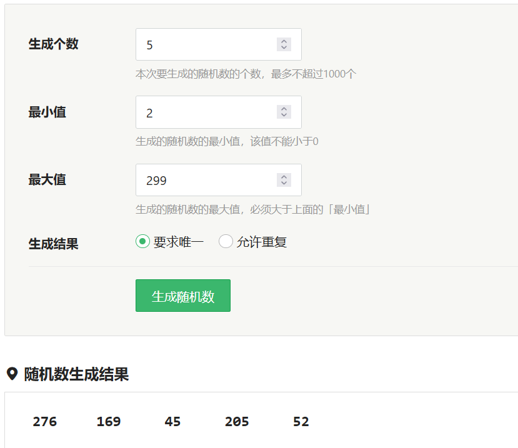Click the result number 45
Screen dimensions: 518x448
click(173, 422)
